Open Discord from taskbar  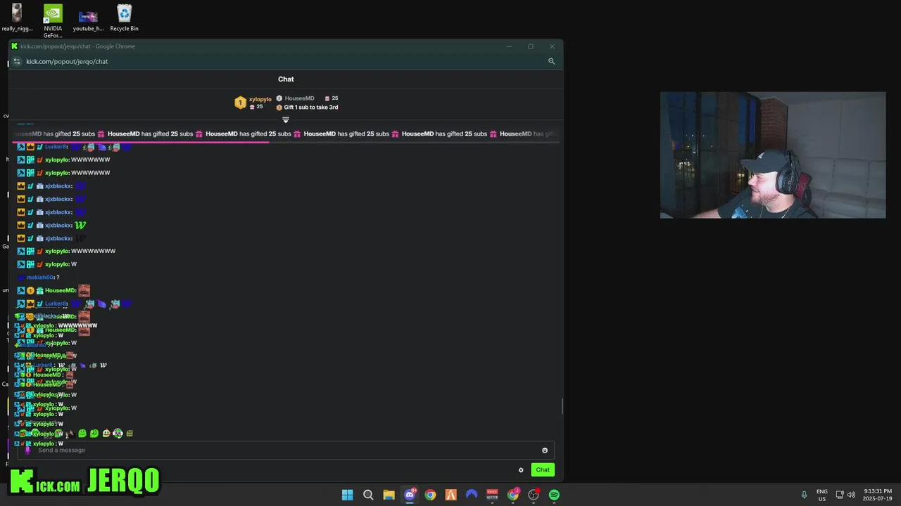pyautogui.click(x=410, y=495)
